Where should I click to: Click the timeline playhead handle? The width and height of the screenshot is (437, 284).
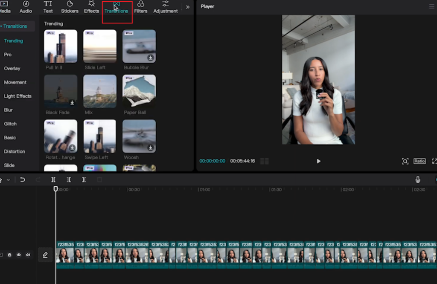coord(55,189)
